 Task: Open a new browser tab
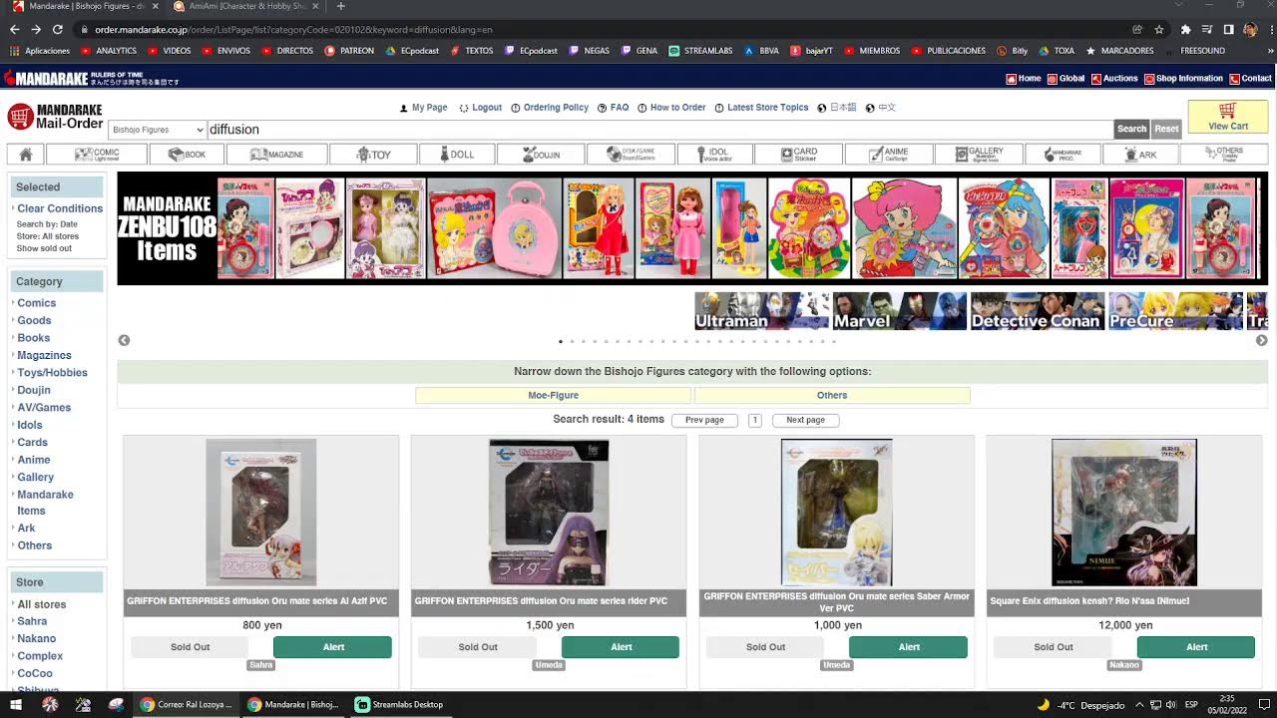pyautogui.click(x=340, y=6)
